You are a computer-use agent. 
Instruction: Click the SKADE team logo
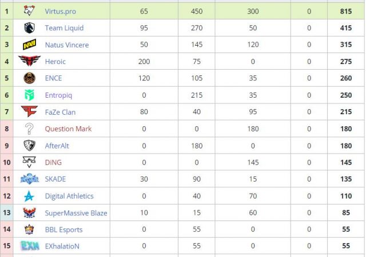[x=29, y=179]
